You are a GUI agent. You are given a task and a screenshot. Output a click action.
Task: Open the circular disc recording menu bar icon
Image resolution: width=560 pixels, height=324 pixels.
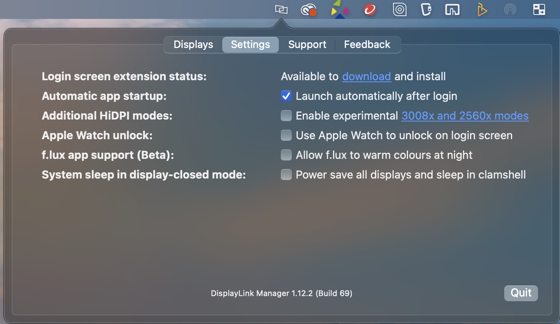(x=399, y=9)
